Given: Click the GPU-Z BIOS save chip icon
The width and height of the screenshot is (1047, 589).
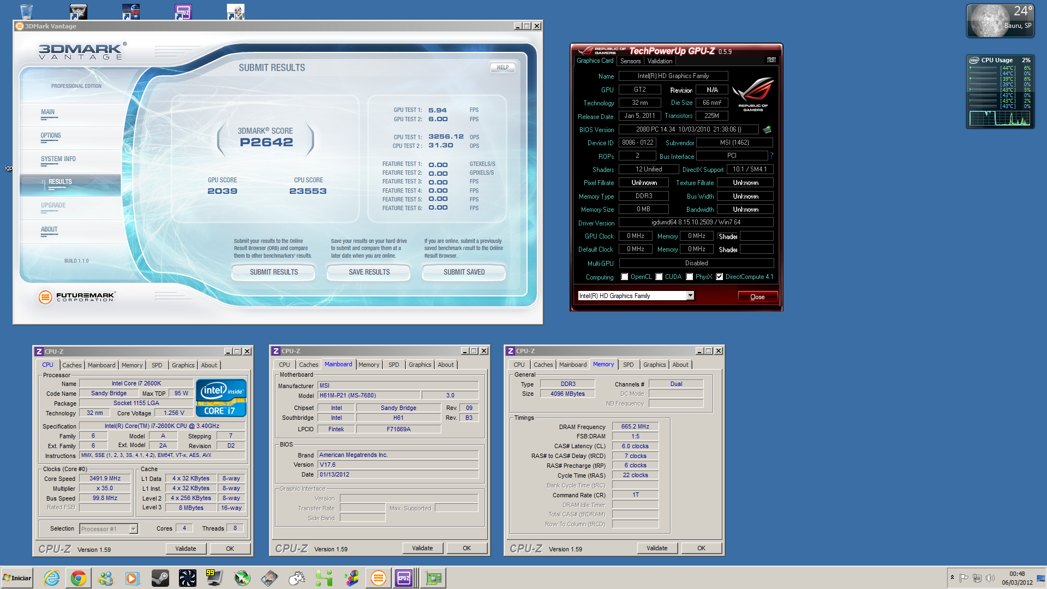Looking at the screenshot, I should 767,130.
